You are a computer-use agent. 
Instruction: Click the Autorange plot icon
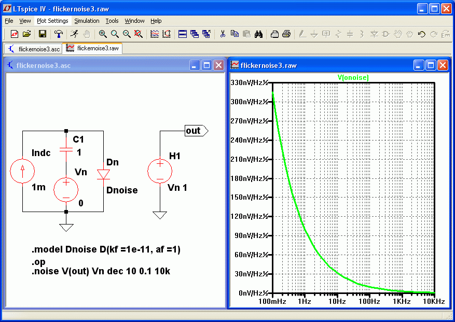tap(155, 34)
